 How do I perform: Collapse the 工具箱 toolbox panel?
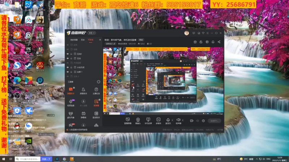point(99,82)
